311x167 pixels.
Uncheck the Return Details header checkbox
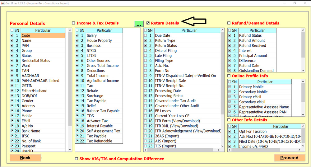(148, 23)
